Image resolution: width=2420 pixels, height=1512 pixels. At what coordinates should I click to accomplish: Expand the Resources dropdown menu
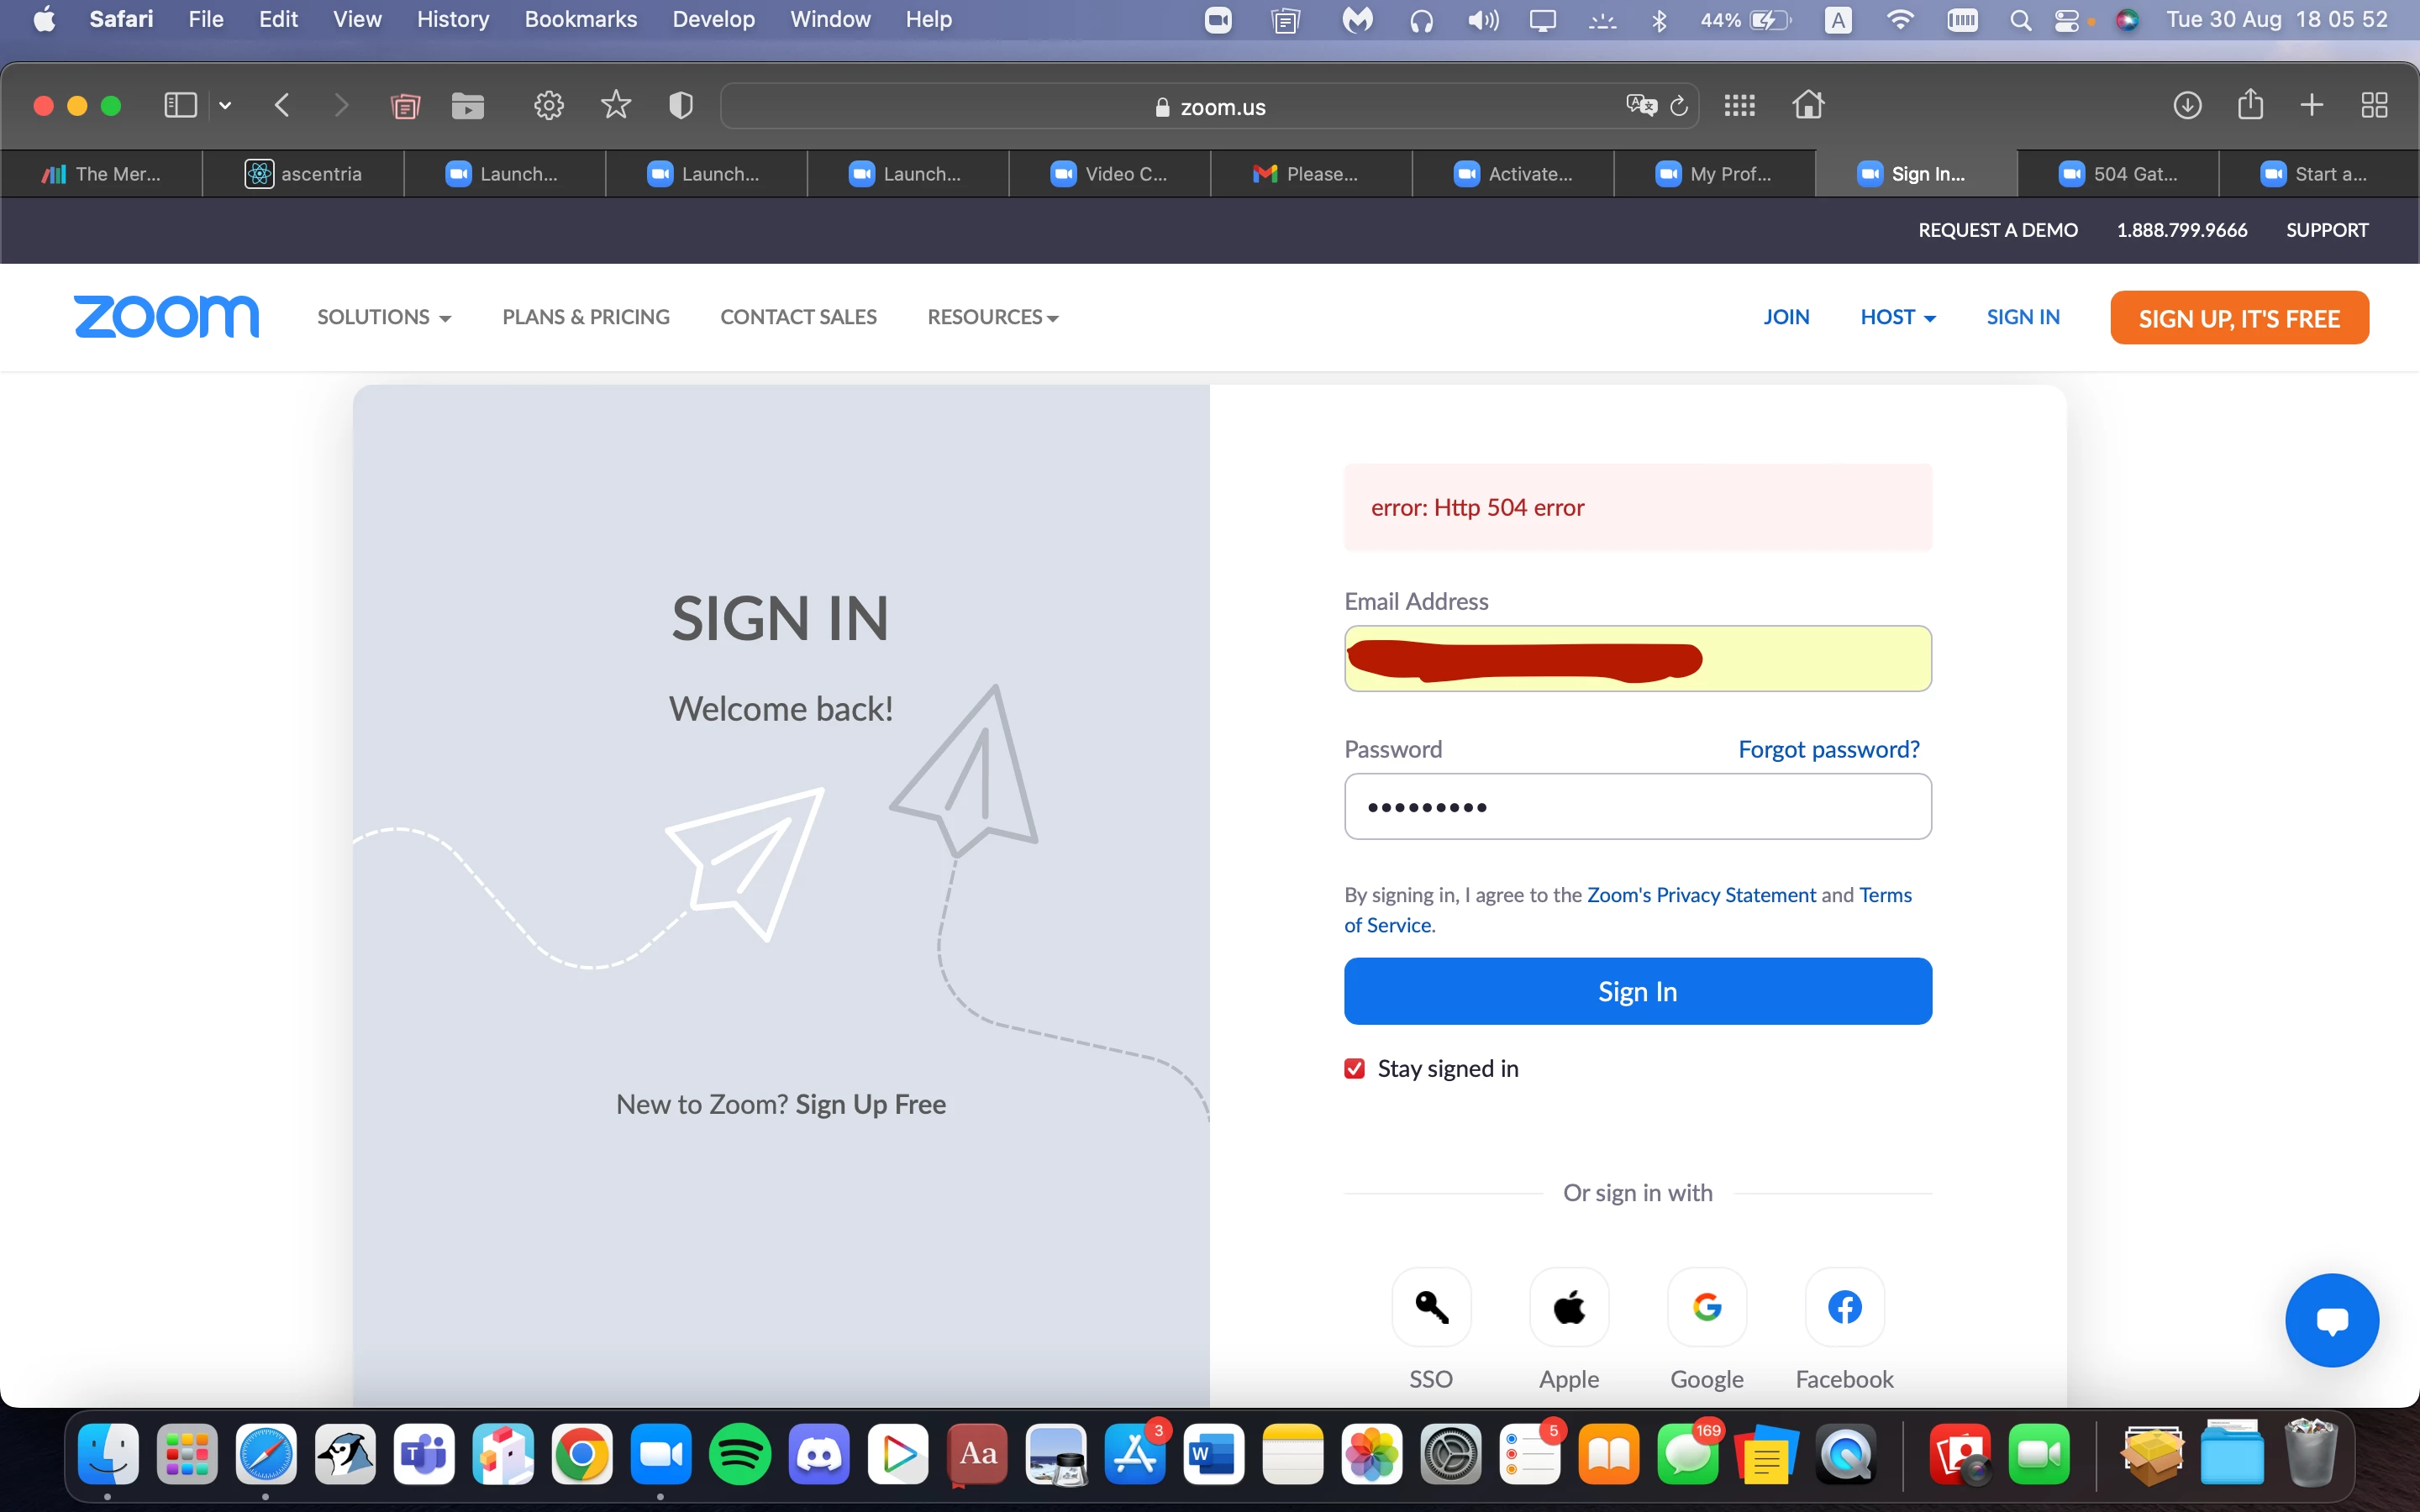(x=992, y=317)
